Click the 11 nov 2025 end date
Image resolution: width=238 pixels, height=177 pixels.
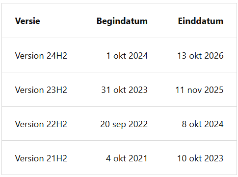[x=199, y=90]
